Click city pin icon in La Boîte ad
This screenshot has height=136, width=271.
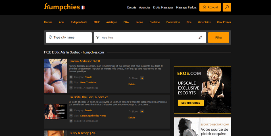tap(71, 116)
